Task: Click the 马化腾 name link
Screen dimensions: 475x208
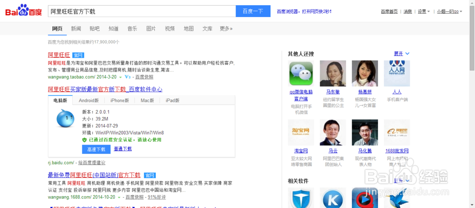Action: [x=365, y=151]
